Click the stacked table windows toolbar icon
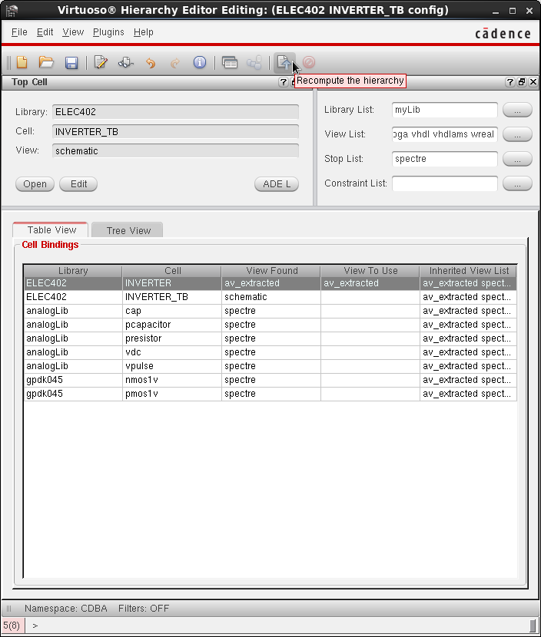This screenshot has width=541, height=637. [x=230, y=63]
